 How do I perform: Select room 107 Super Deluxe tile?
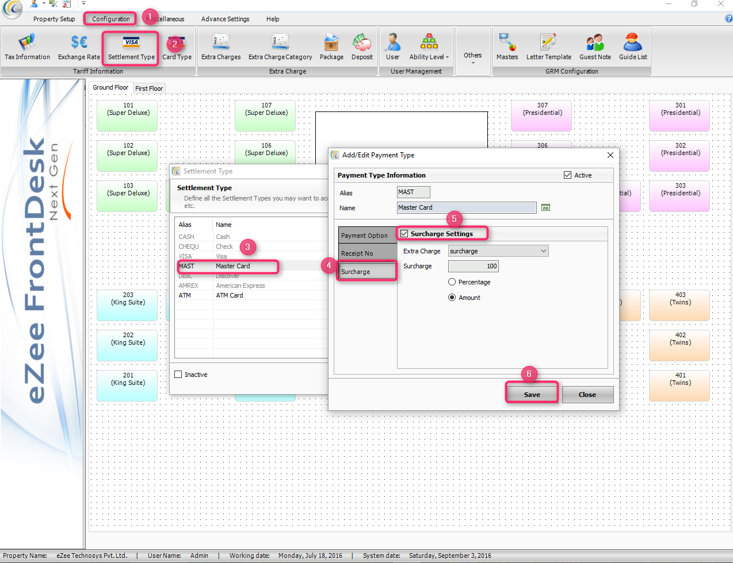(x=265, y=115)
